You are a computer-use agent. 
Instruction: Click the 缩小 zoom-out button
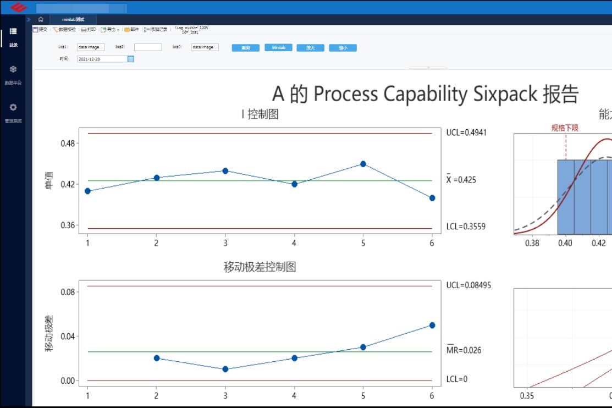pos(343,48)
